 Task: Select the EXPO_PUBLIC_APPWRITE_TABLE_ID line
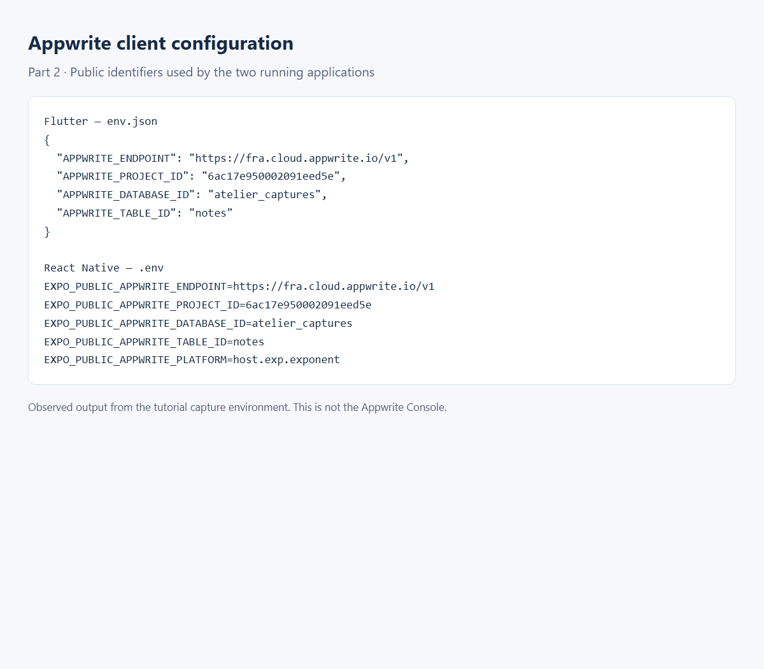154,342
